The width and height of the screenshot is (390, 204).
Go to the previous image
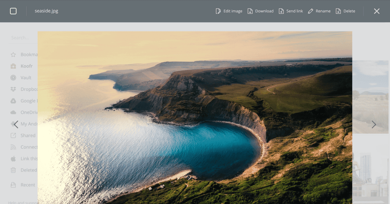click(16, 124)
